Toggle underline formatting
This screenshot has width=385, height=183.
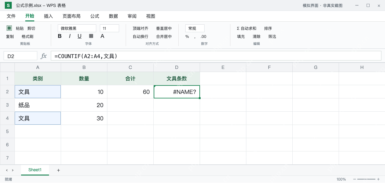pyautogui.click(x=79, y=36)
